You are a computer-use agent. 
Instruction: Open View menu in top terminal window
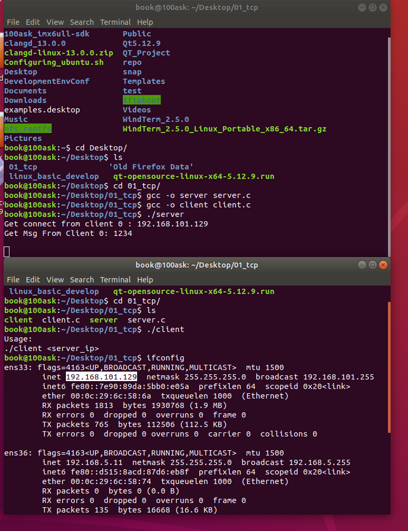click(55, 22)
